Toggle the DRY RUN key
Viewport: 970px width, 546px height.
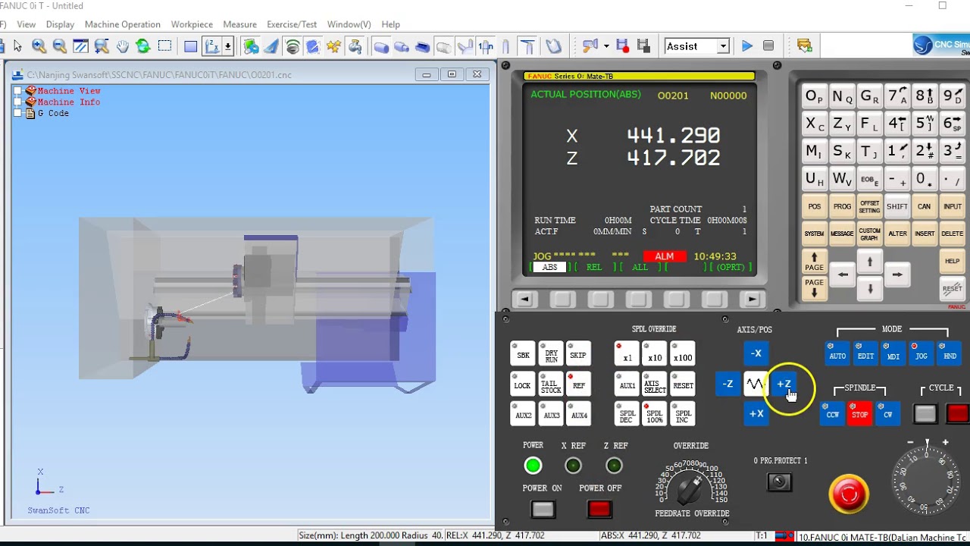tap(551, 353)
